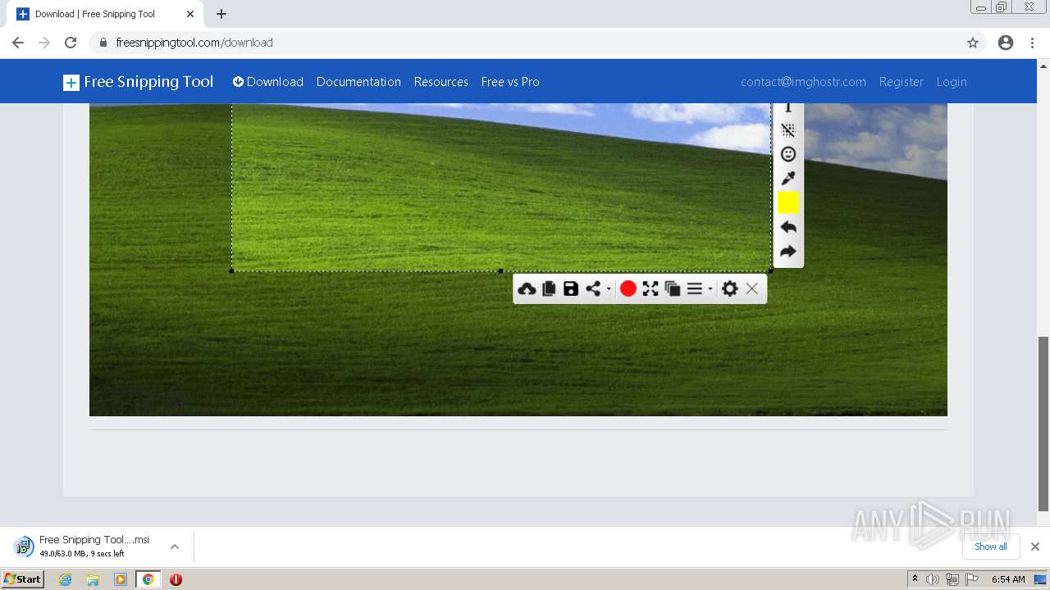Open Internet Explorer from taskbar
Viewport: 1050px width, 590px height.
[x=66, y=579]
